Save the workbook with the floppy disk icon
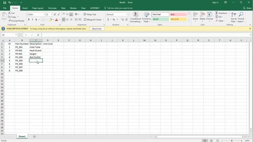253x142 pixels. 5,2
